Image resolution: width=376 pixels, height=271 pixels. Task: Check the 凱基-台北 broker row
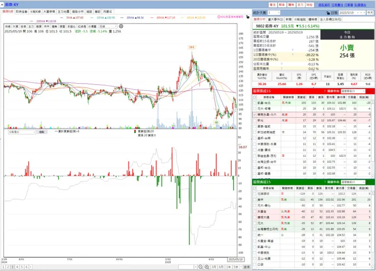tap(255, 103)
